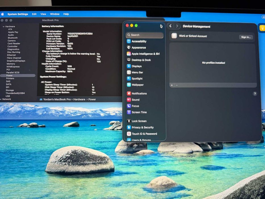Image resolution: width=265 pixels, height=199 pixels.
Task: Open Sound settings icon
Action: click(129, 100)
